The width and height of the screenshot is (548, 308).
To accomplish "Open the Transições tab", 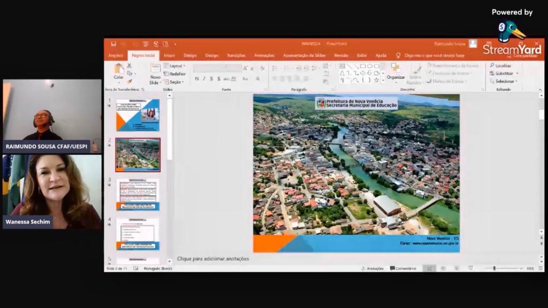I will (236, 56).
